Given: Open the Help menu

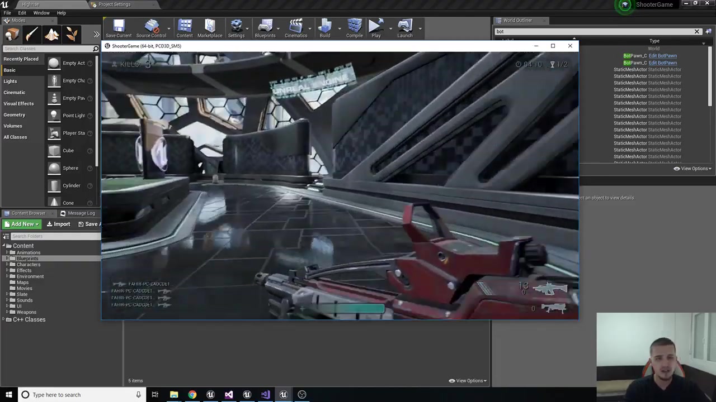Looking at the screenshot, I should (61, 13).
